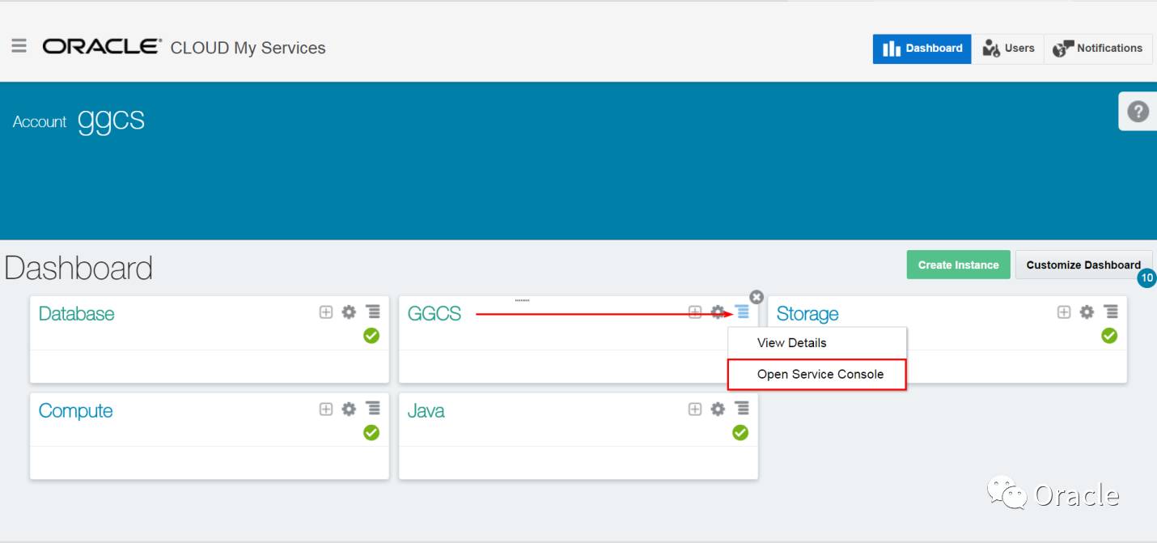Image resolution: width=1157 pixels, height=543 pixels.
Task: Open the gear settings on GGCS tile
Action: 718,312
